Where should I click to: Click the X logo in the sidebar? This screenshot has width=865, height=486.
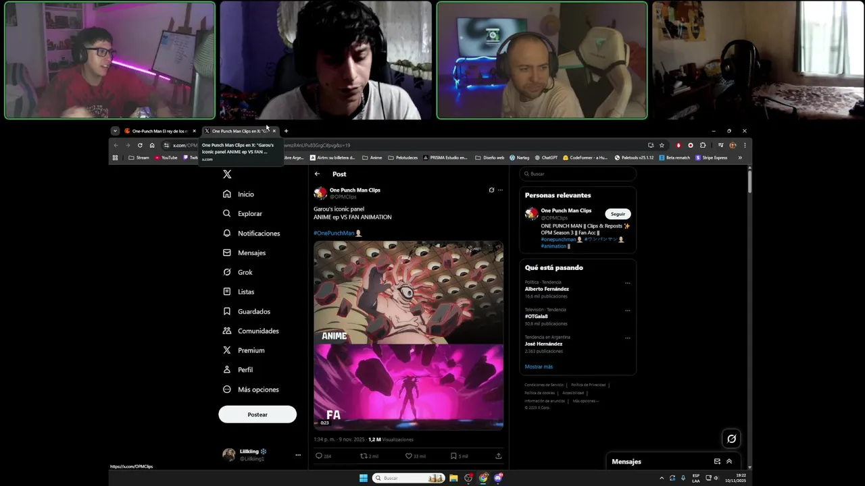[227, 174]
